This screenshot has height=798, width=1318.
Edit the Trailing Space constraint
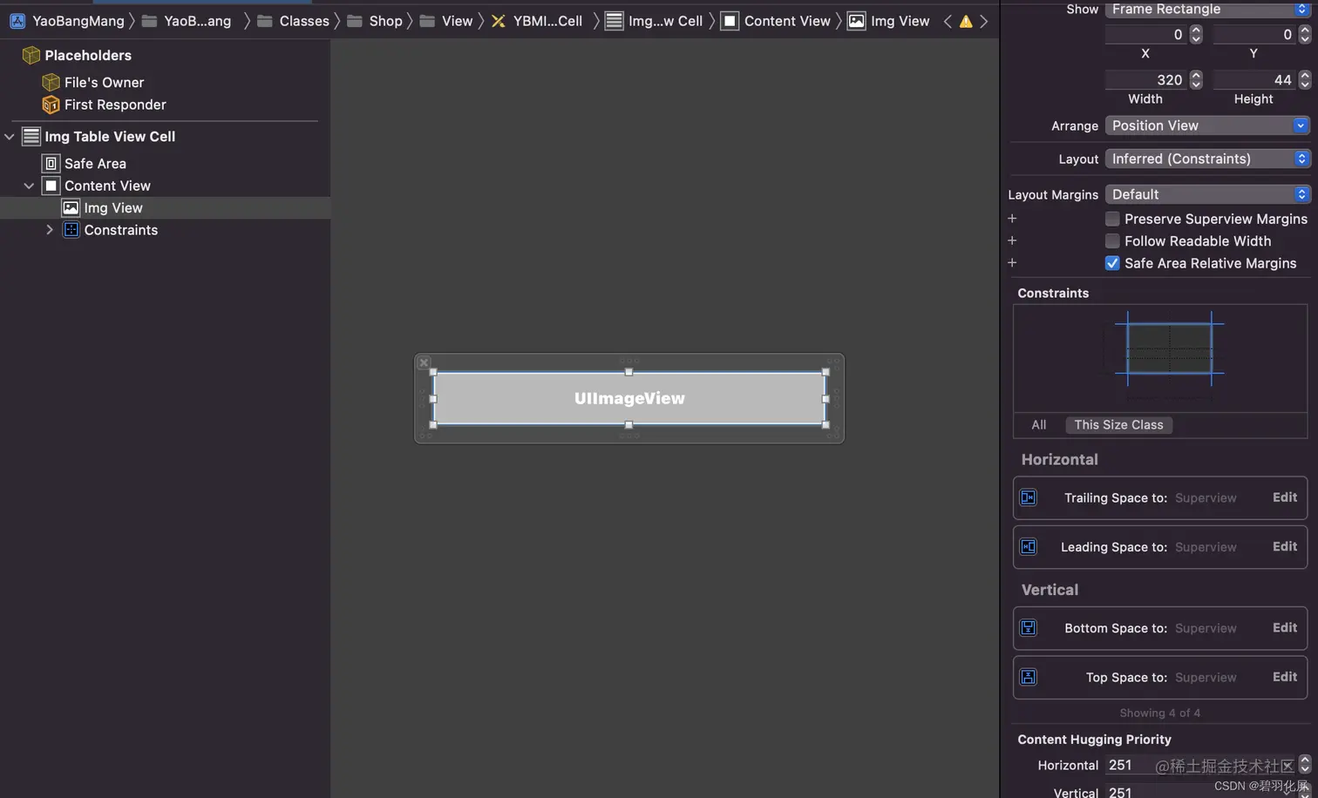pos(1284,497)
